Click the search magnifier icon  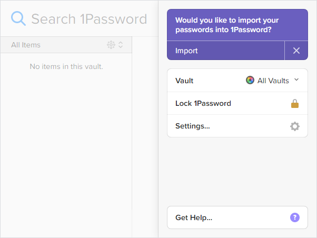pos(18,18)
